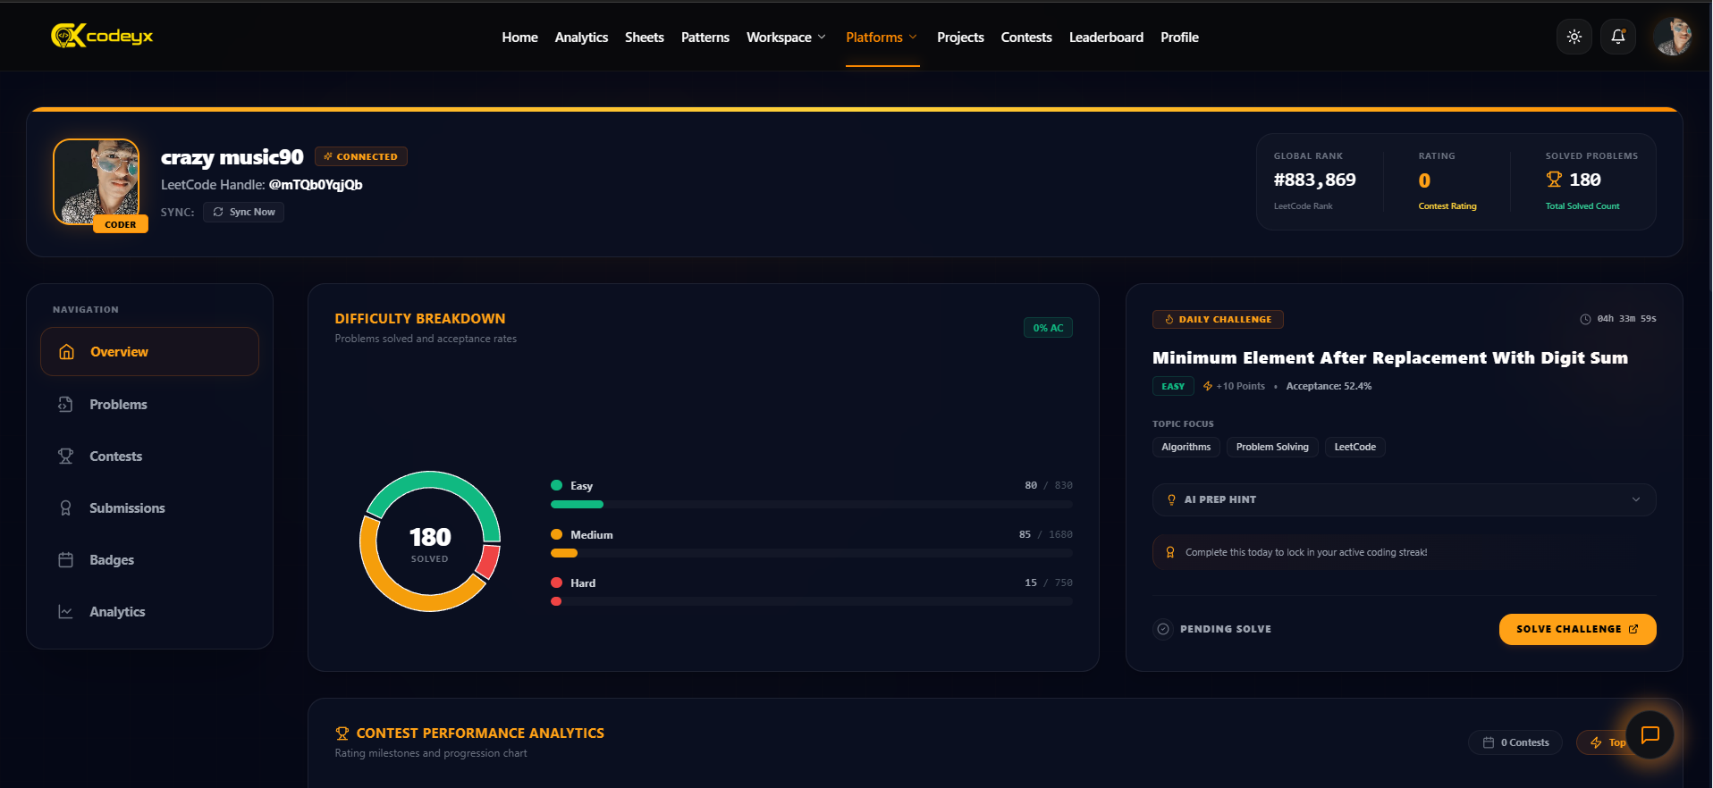Click the Submissions ribbon icon

click(x=65, y=508)
